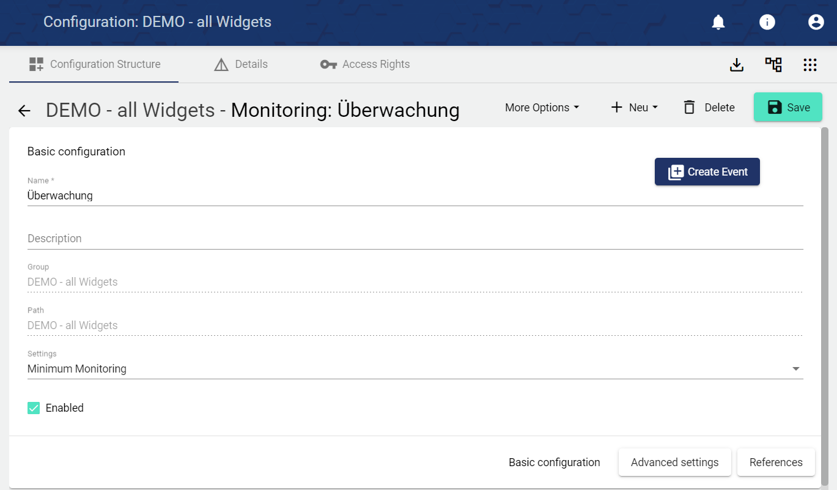Save the monitoring configuration

point(787,107)
